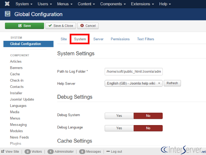Open Articles component settings
Viewport: 206px width, 155px height.
(16, 62)
